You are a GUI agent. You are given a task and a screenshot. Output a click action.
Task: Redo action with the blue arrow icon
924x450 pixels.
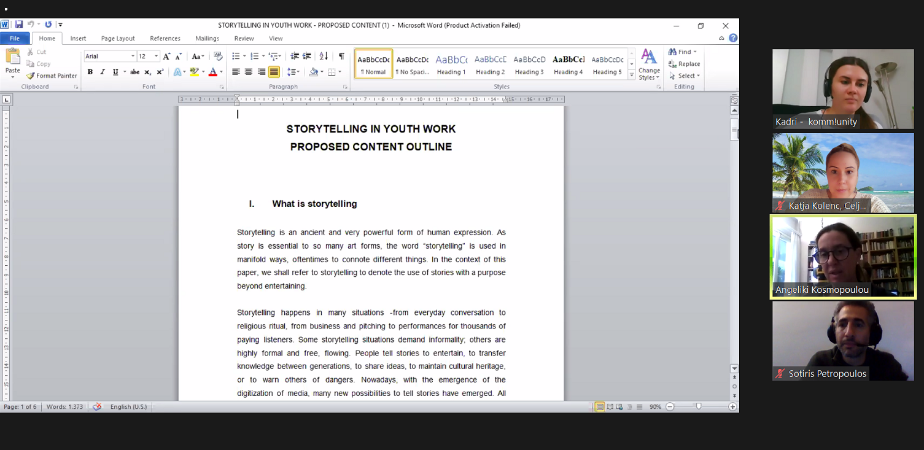[x=48, y=25]
